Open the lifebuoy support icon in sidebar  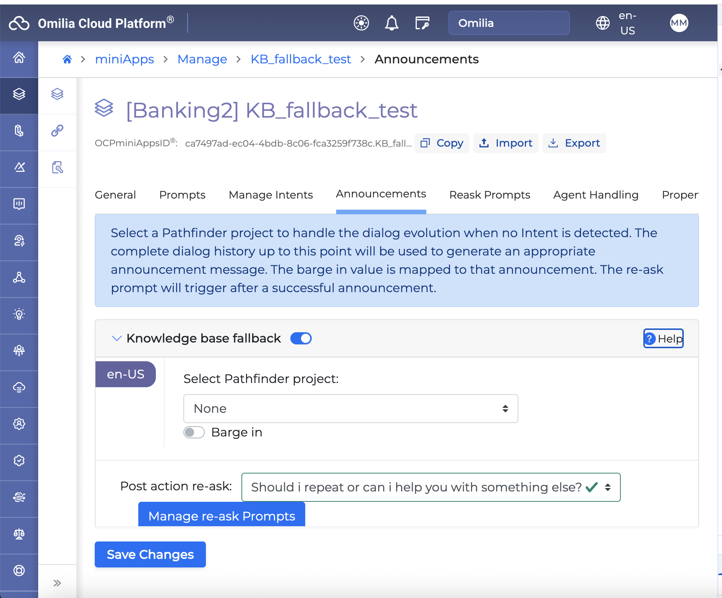tap(19, 571)
